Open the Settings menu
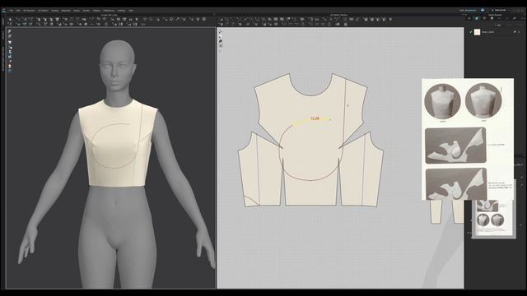Viewport: 527px width, 296px height. (x=121, y=11)
